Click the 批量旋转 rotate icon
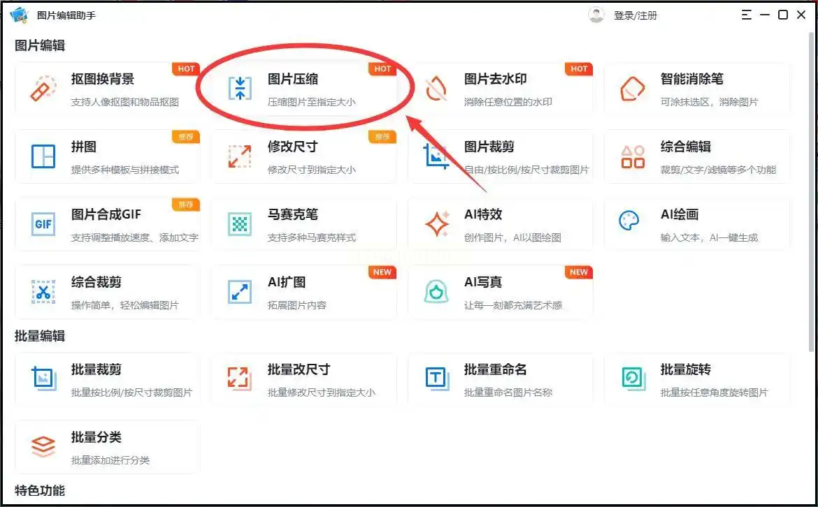818x507 pixels. [x=633, y=379]
